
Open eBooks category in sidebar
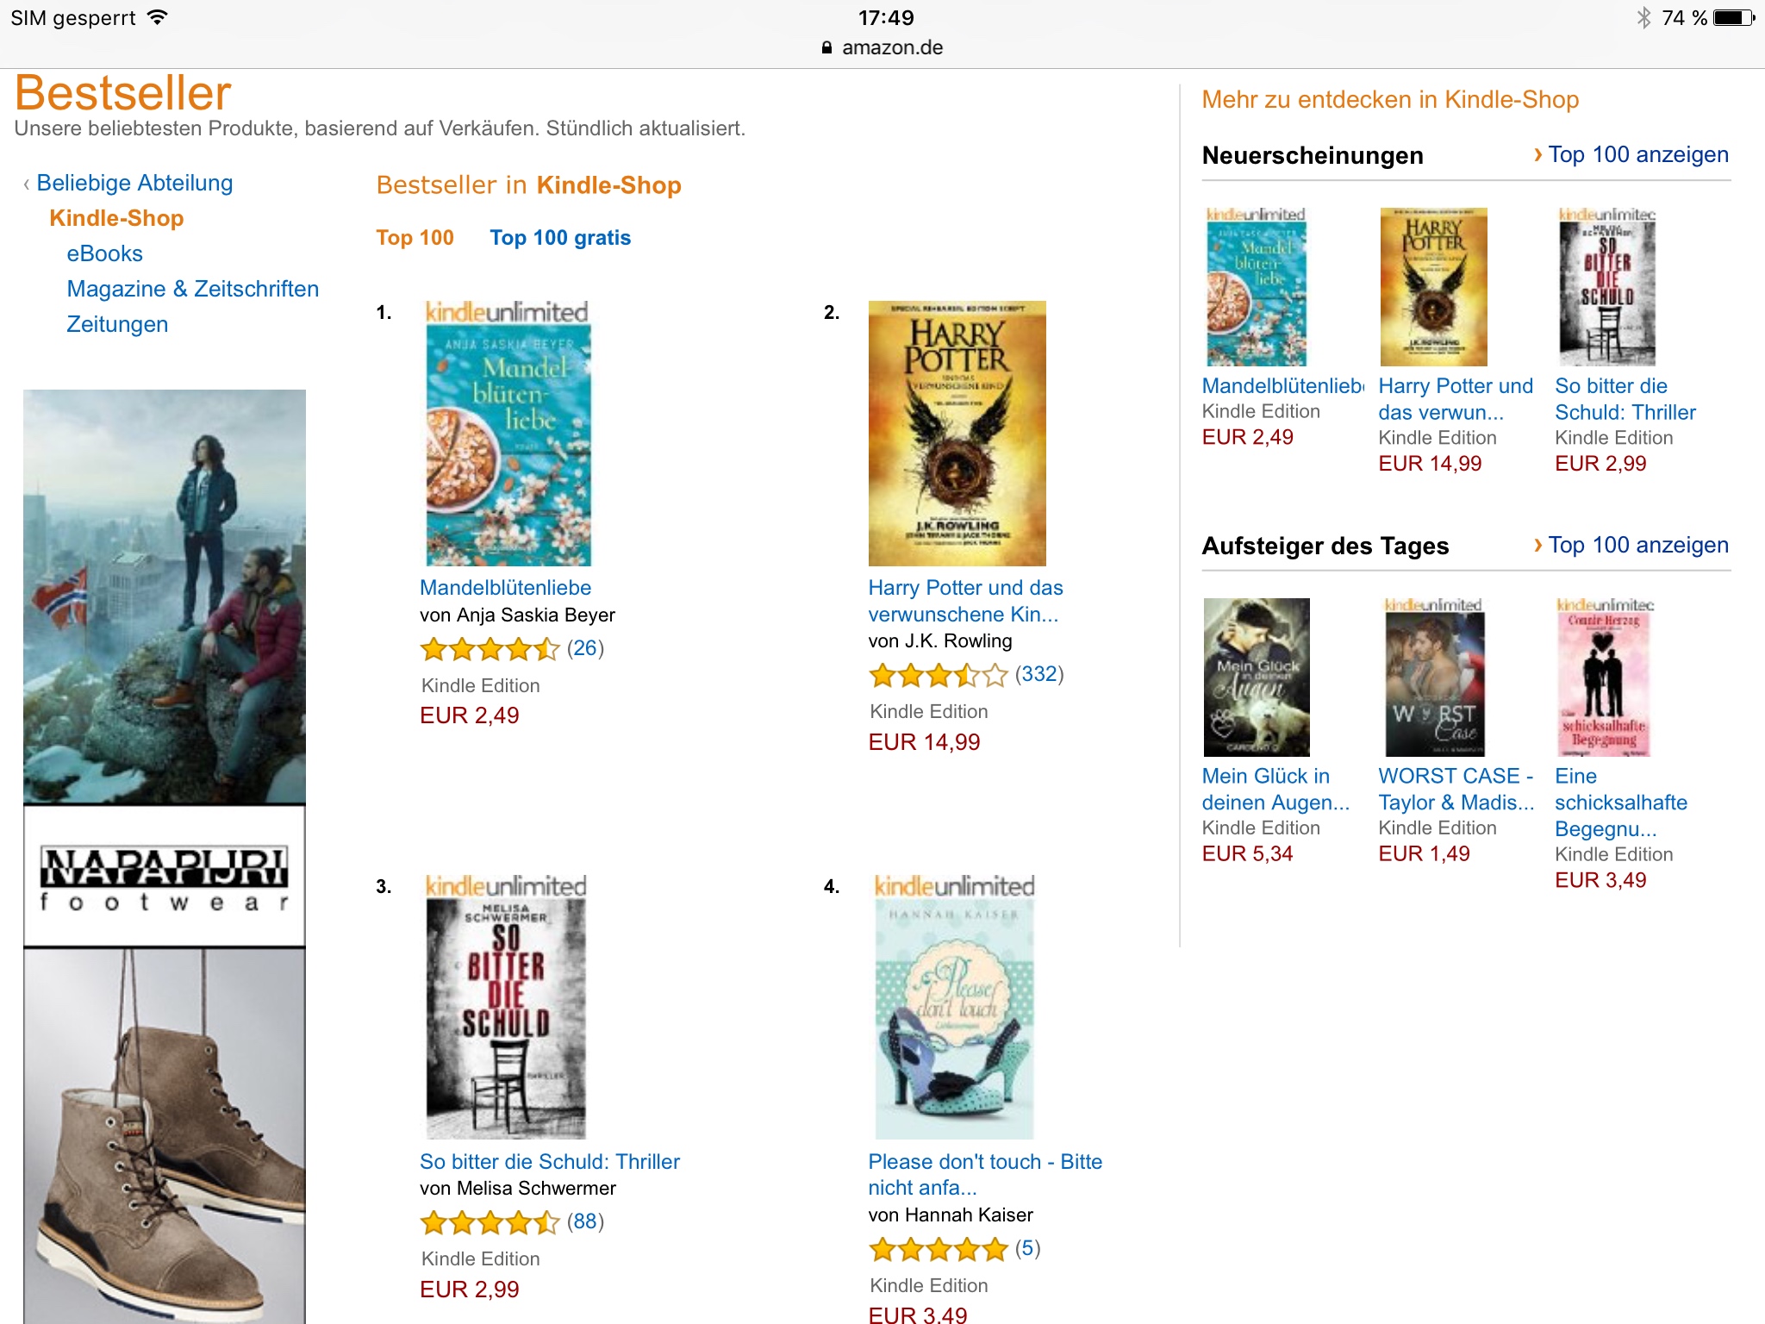click(104, 253)
